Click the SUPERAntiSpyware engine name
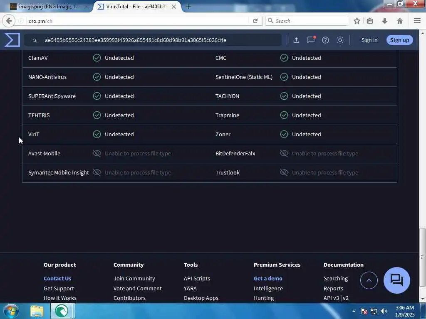 [x=52, y=96]
